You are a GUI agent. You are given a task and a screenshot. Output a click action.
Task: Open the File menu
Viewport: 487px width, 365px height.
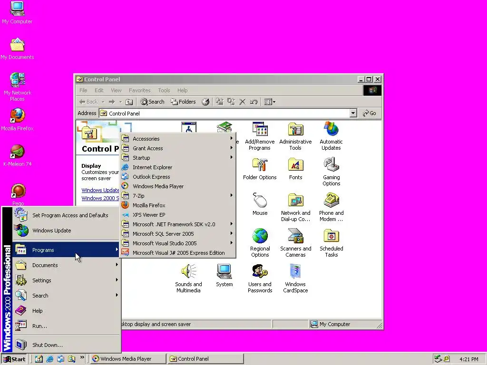[x=83, y=90]
